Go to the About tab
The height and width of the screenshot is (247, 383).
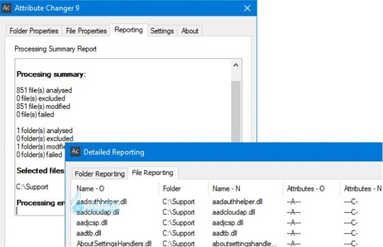(190, 31)
